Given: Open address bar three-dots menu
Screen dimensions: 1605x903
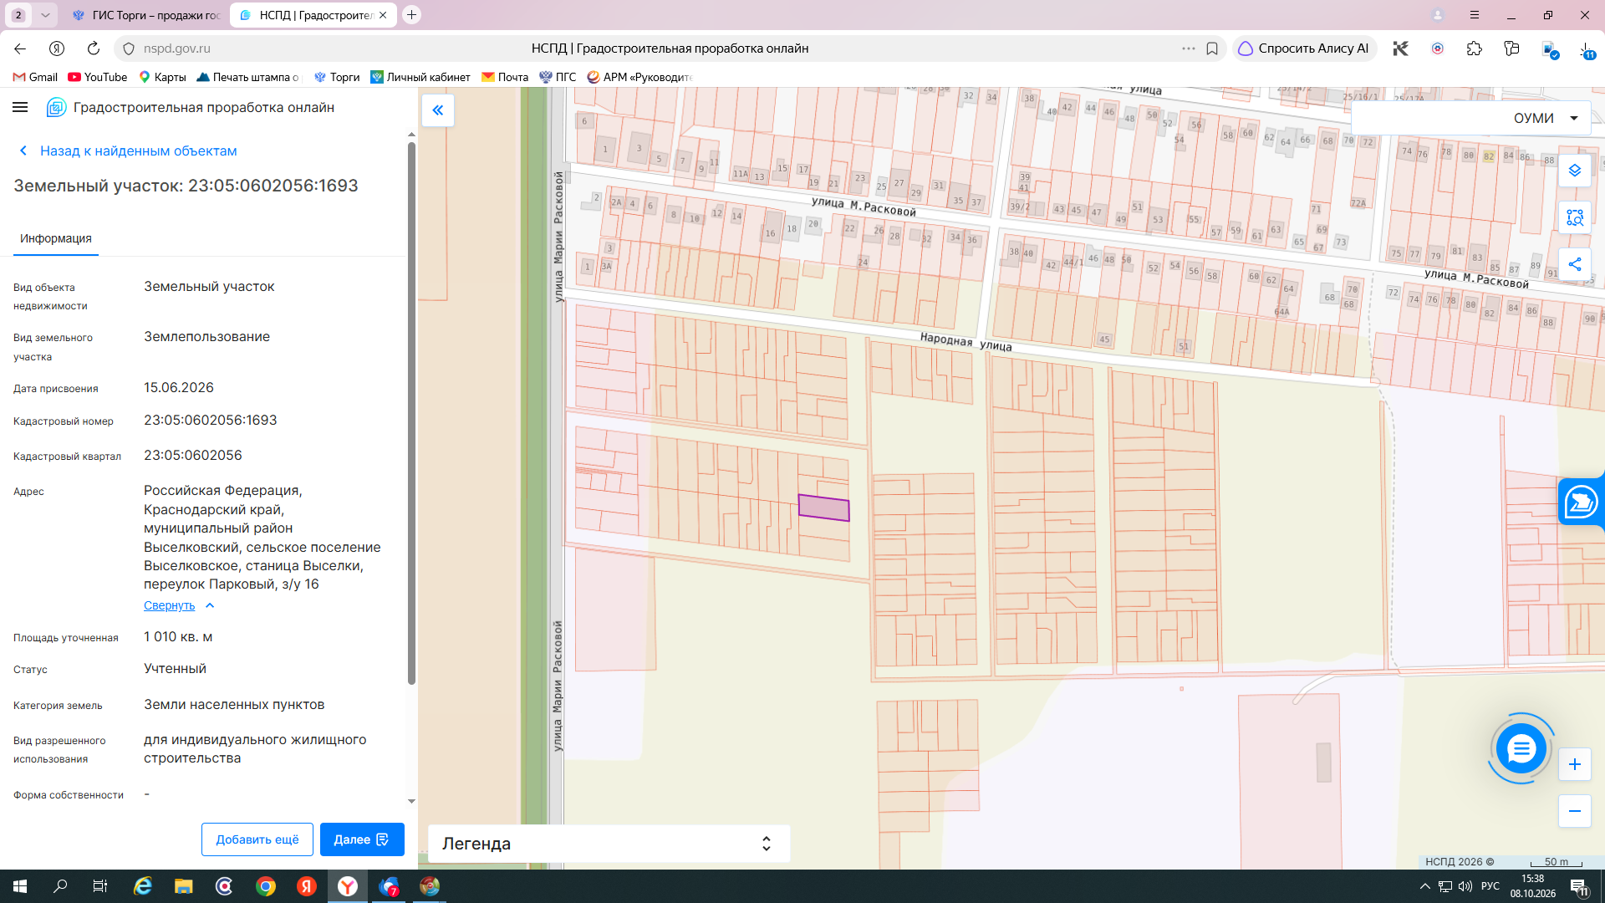Looking at the screenshot, I should point(1189,48).
